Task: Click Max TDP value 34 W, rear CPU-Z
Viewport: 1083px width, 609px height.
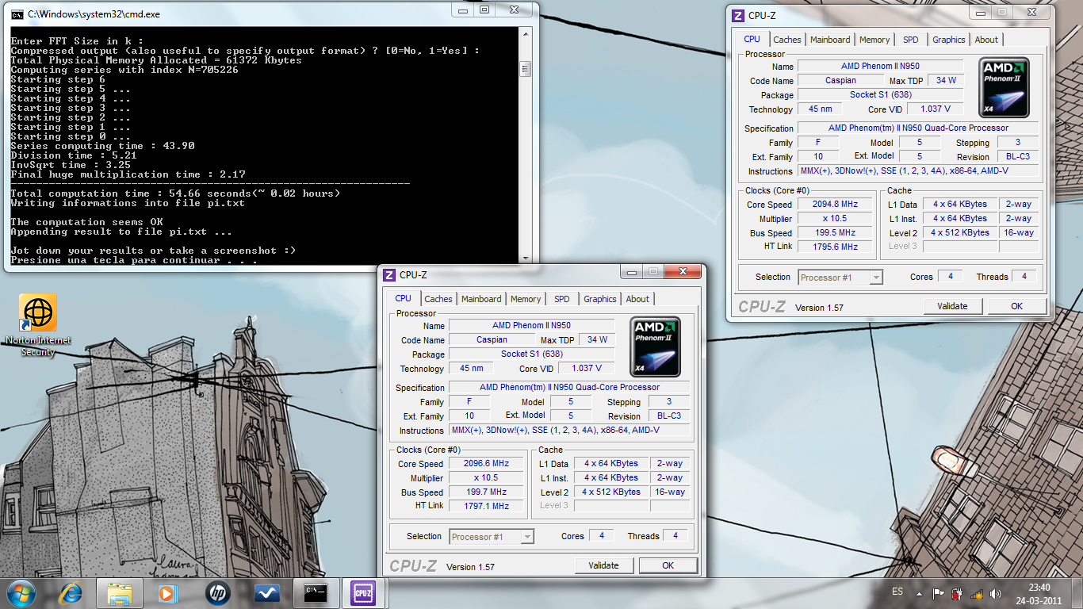Action: click(946, 80)
